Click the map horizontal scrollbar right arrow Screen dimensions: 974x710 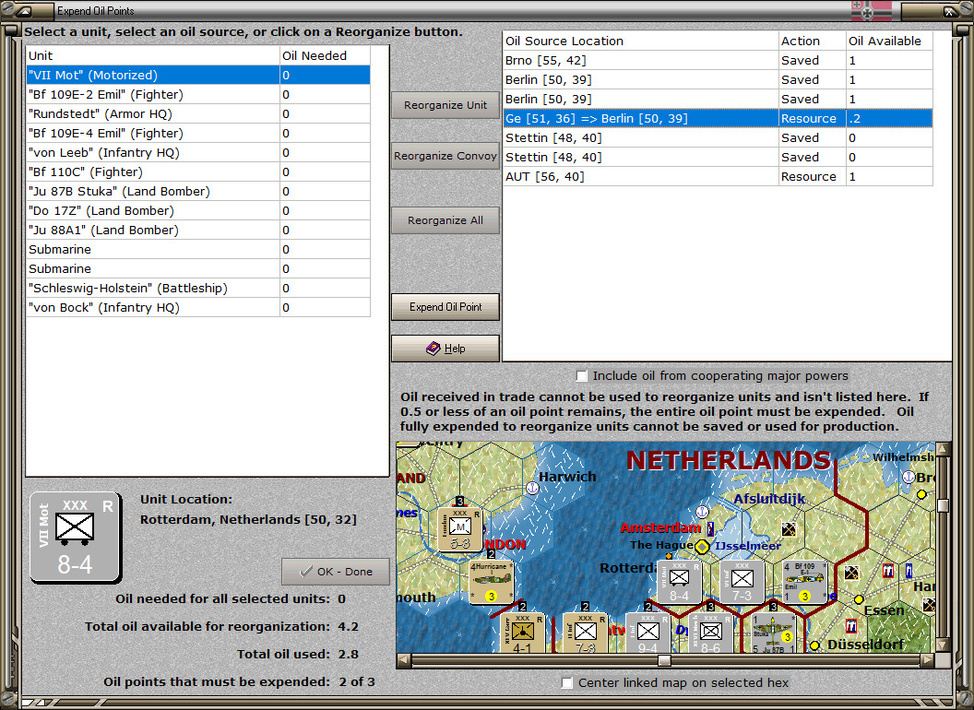tap(927, 660)
